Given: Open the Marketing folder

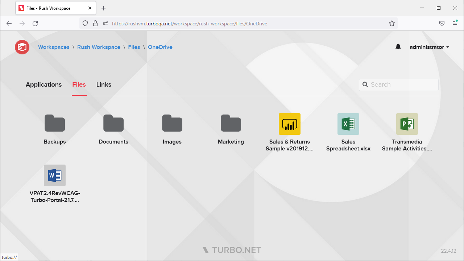Looking at the screenshot, I should click(231, 123).
